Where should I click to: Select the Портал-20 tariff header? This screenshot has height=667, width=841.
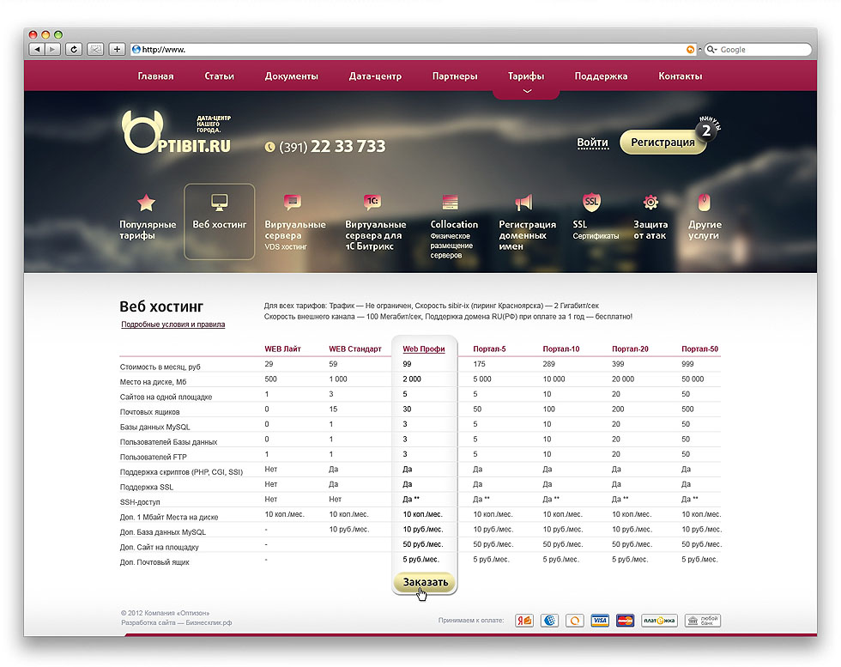[x=630, y=349]
